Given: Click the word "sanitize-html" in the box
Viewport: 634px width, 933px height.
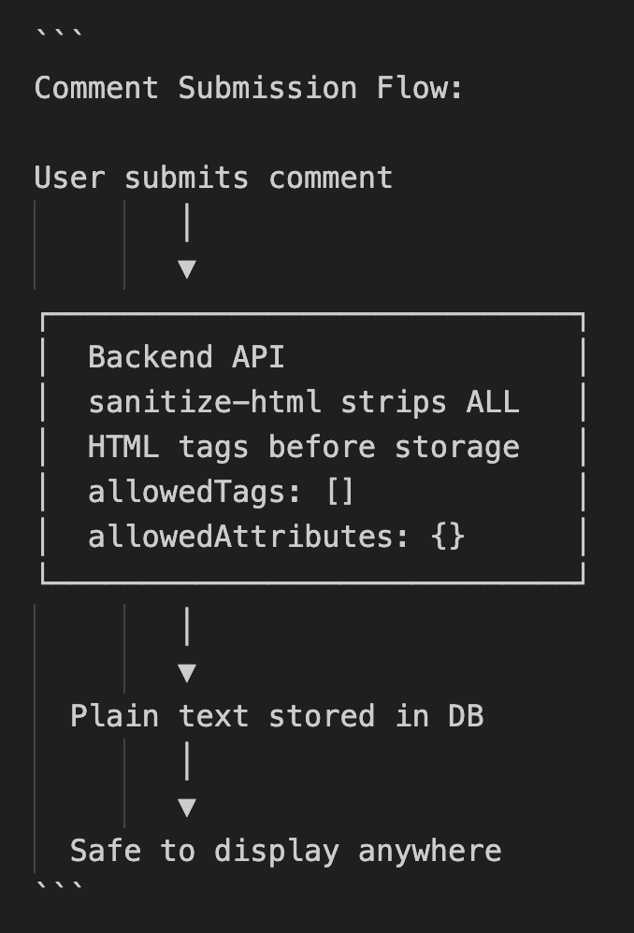Looking at the screenshot, I should tap(204, 402).
